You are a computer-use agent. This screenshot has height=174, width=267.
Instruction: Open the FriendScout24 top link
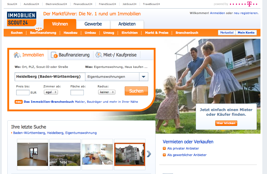108,4
